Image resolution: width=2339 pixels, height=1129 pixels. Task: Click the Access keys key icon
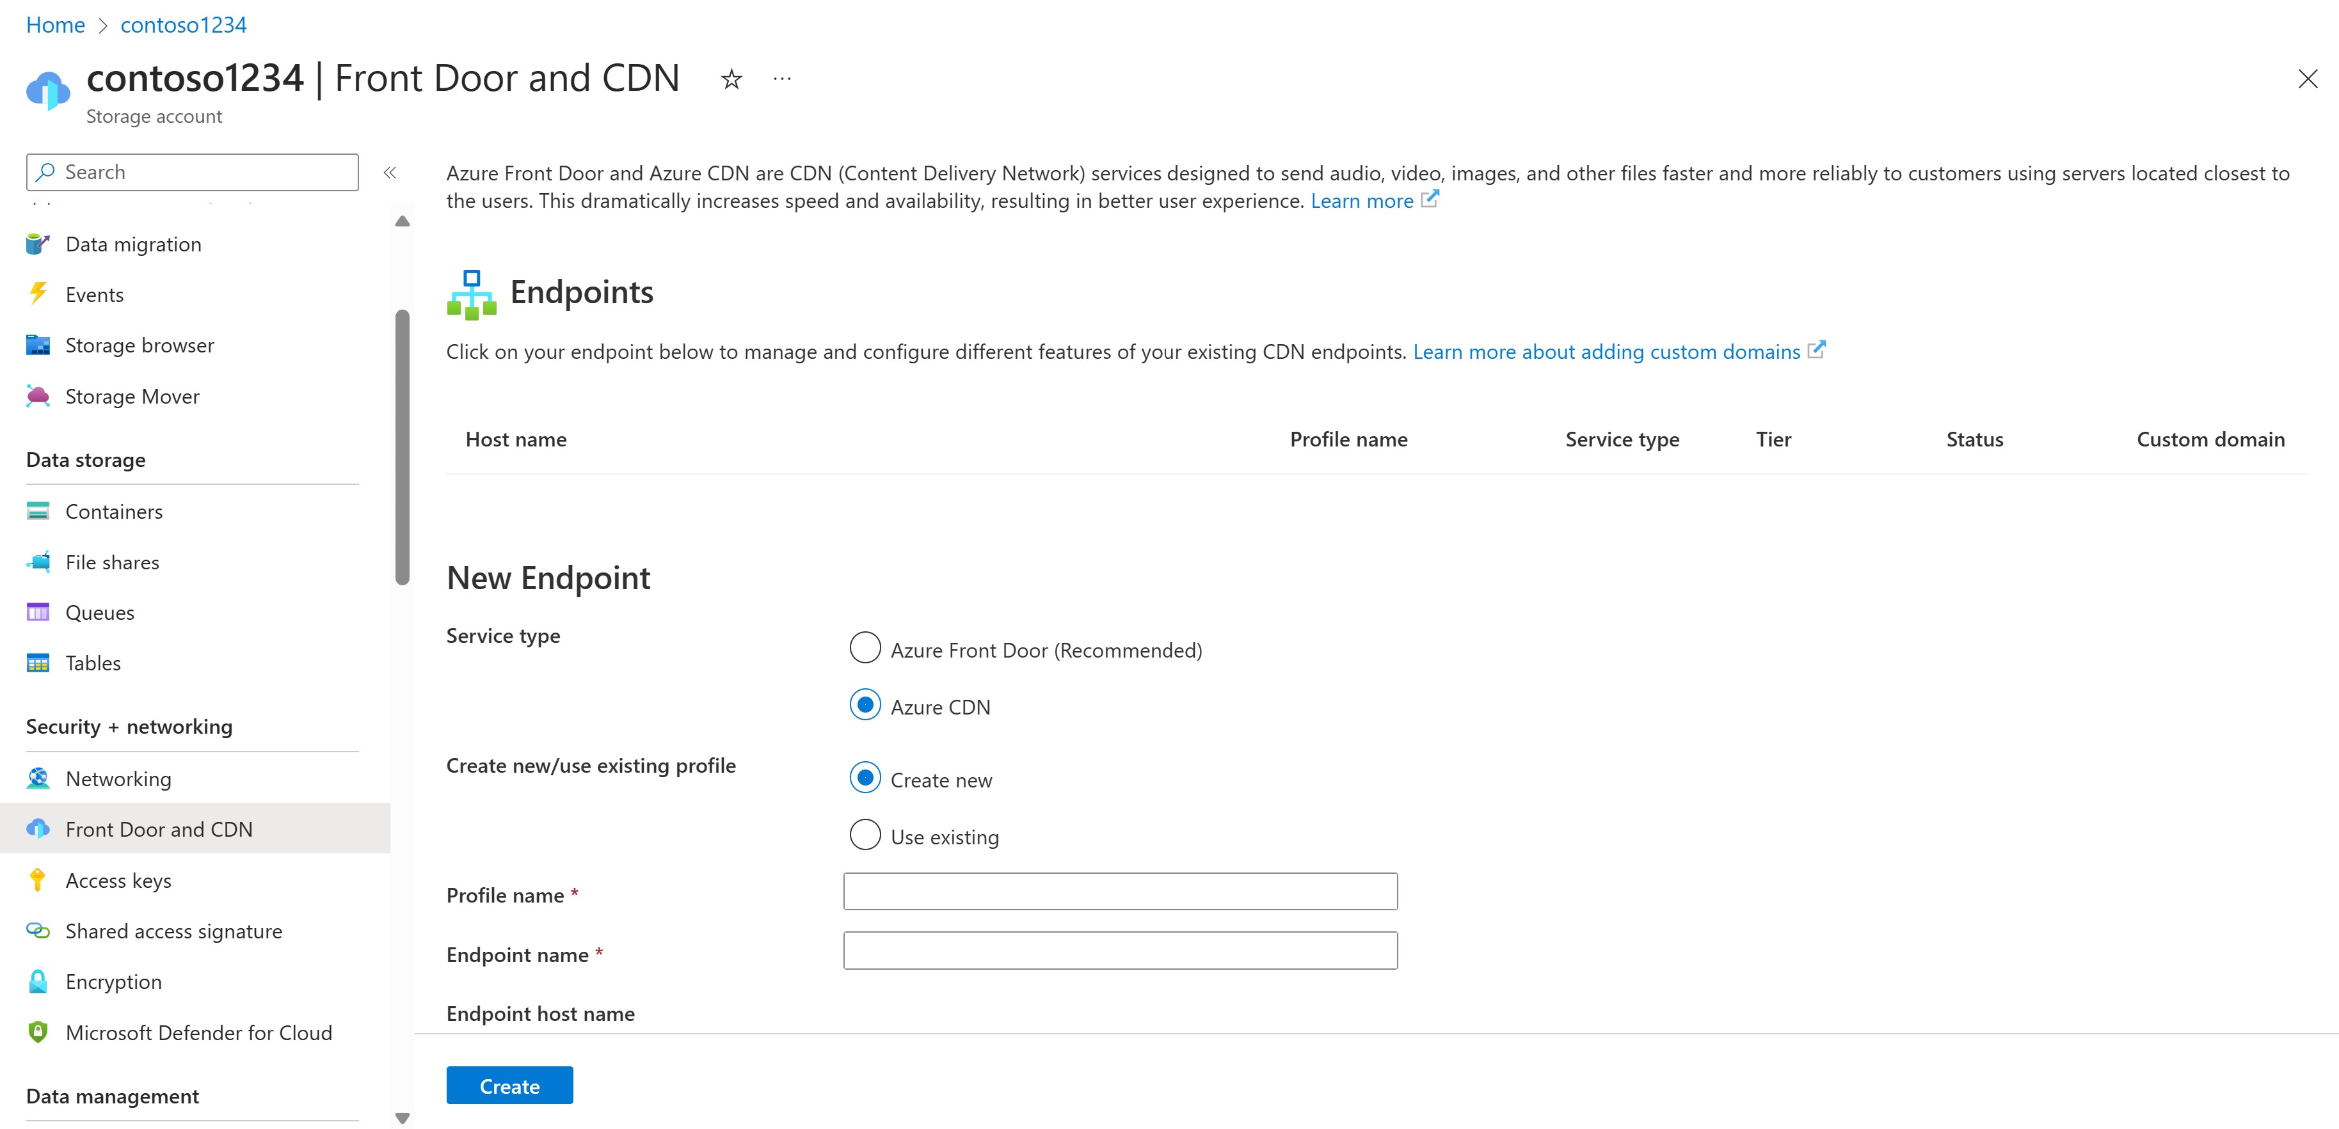coord(37,880)
